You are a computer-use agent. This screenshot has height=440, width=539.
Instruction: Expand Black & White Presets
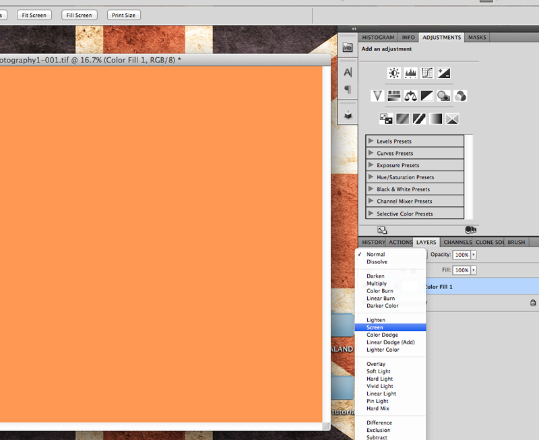(371, 189)
